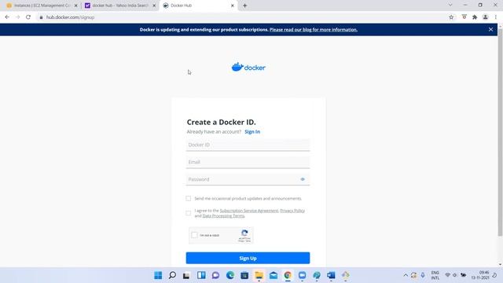Open the Data Processing Terms link
The width and height of the screenshot is (503, 283).
click(223, 216)
